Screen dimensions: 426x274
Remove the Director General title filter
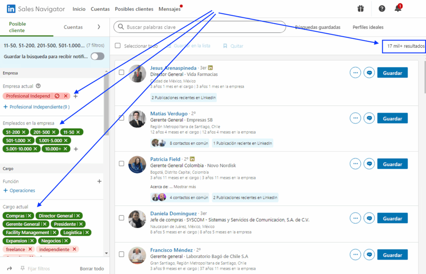(x=78, y=216)
